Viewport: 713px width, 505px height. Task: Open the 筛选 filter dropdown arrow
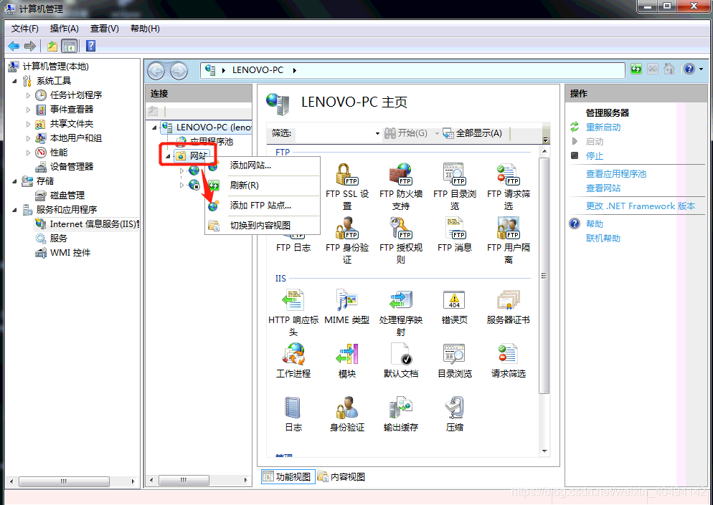[x=377, y=133]
